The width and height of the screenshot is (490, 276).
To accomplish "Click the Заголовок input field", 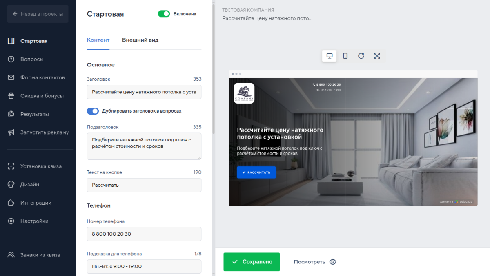I will click(x=144, y=92).
